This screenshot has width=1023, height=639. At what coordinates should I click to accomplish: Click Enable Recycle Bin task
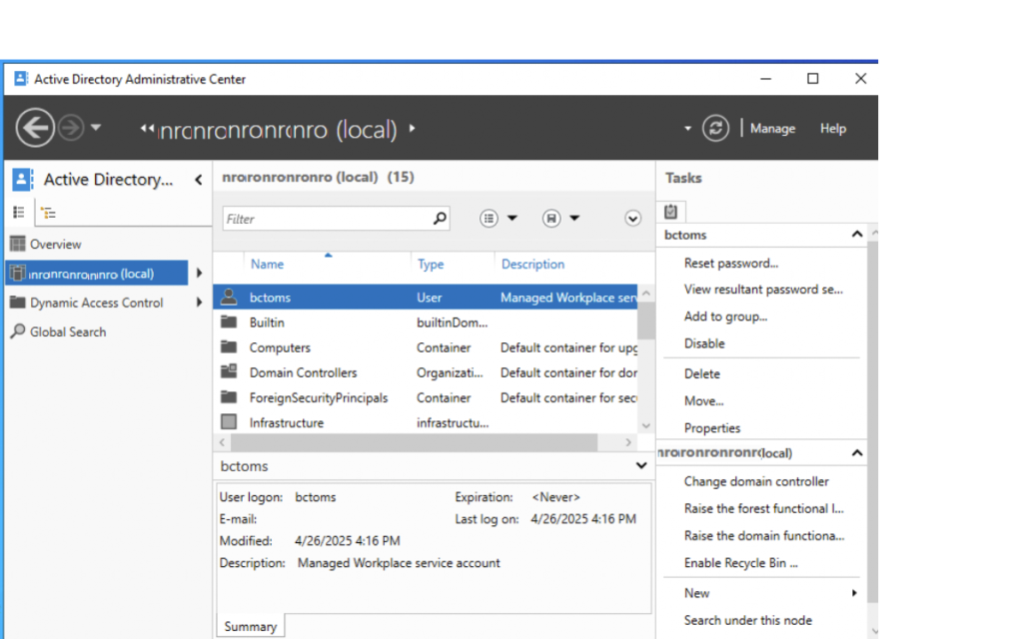tap(740, 563)
